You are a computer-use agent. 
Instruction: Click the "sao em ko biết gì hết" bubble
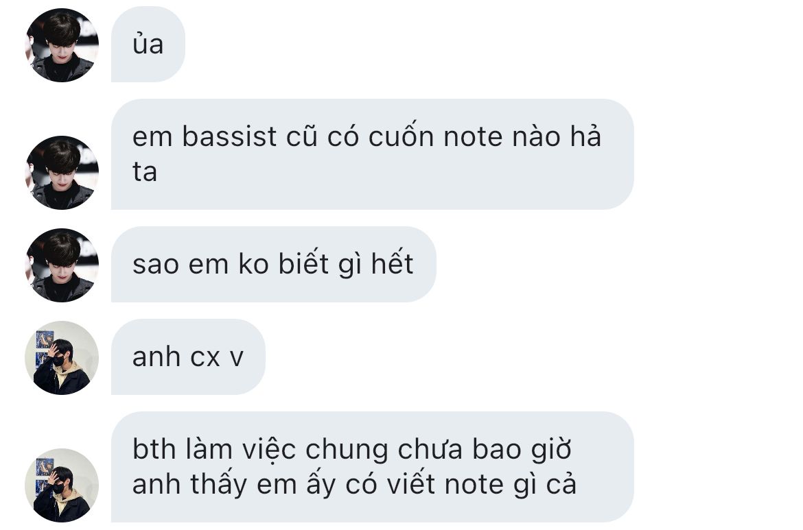[x=273, y=265]
